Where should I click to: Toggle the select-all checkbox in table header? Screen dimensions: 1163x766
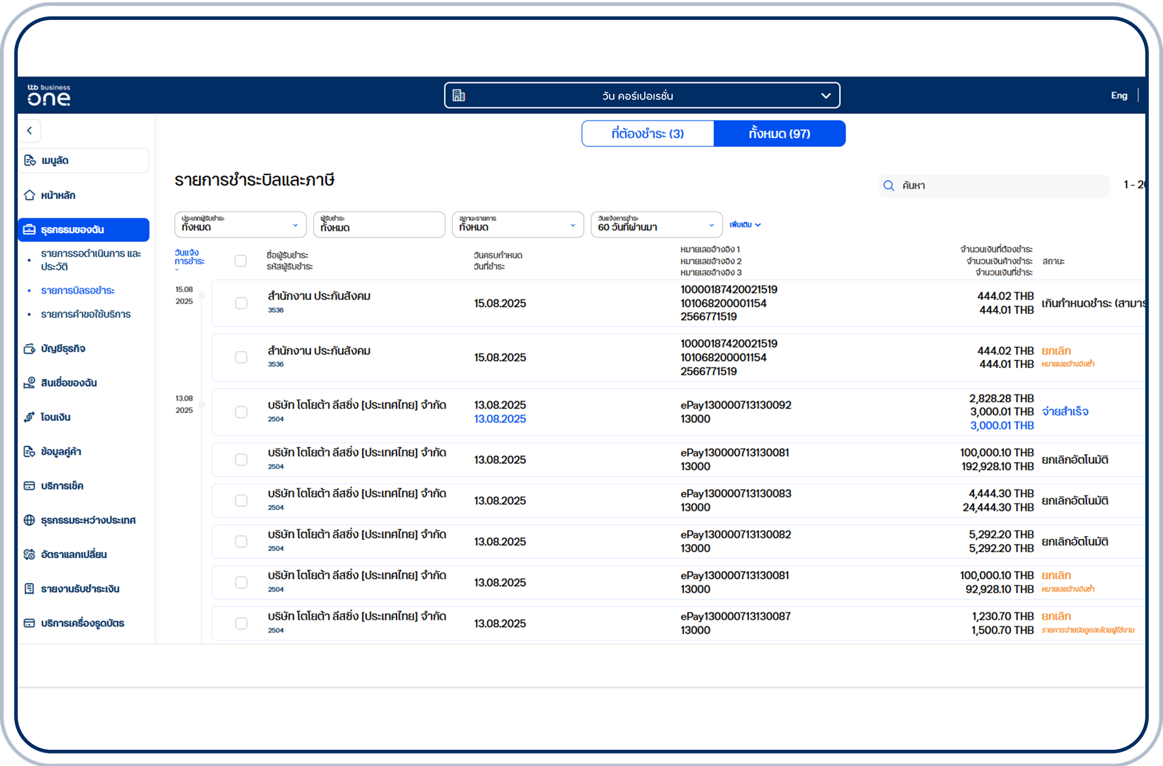tap(241, 261)
